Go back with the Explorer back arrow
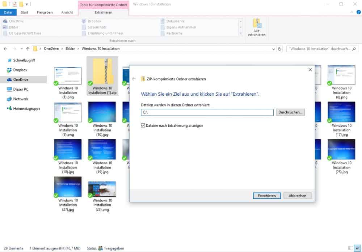 pyautogui.click(x=5, y=49)
